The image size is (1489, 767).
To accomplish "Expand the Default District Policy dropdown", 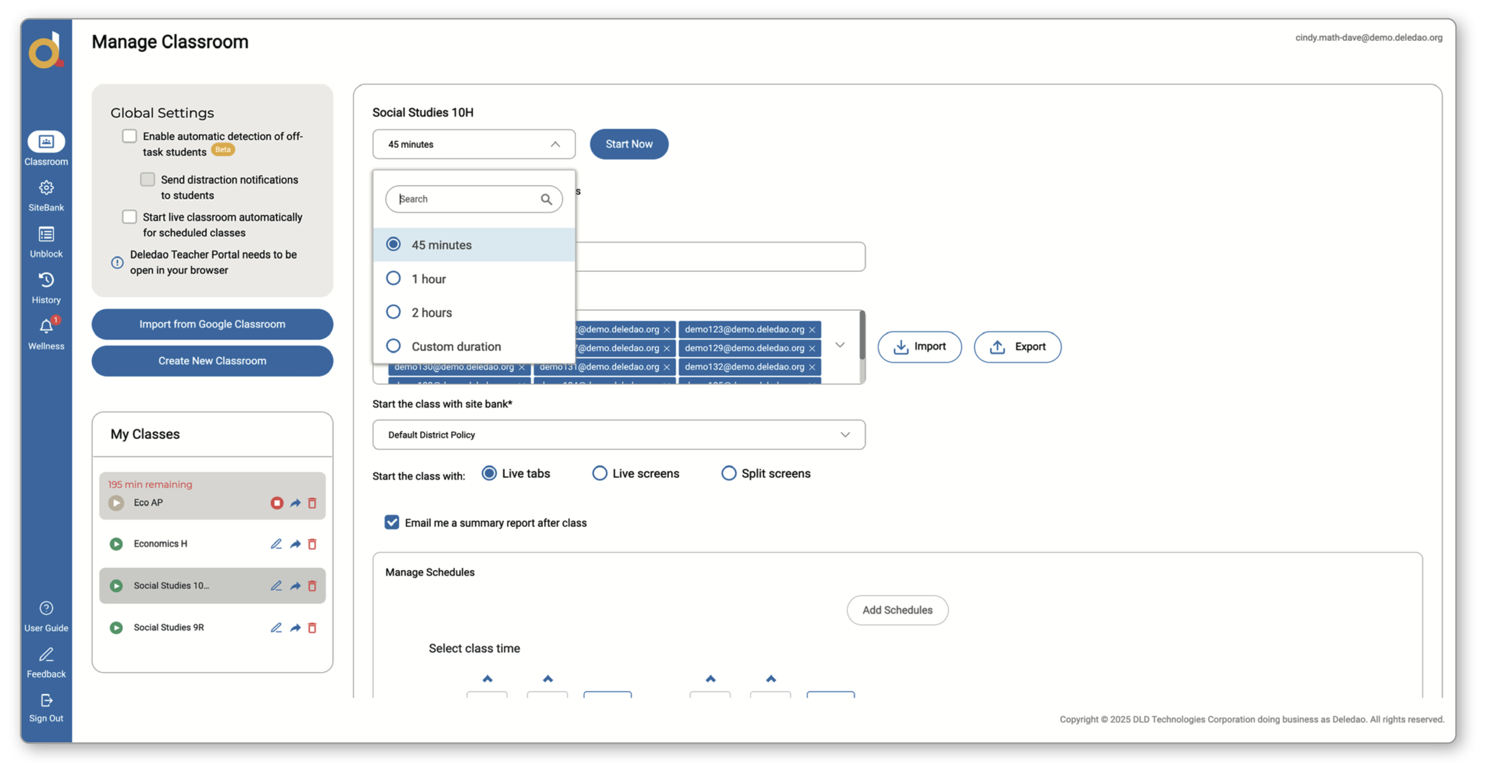I will 844,435.
